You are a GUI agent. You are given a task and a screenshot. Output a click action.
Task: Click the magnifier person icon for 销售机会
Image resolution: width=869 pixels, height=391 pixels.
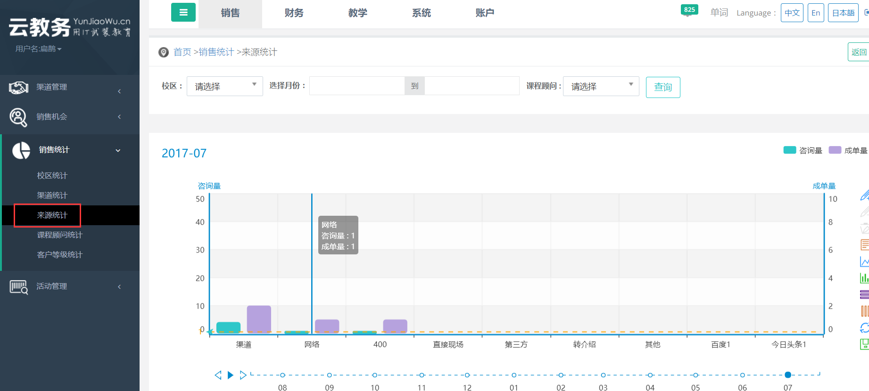[x=18, y=117]
